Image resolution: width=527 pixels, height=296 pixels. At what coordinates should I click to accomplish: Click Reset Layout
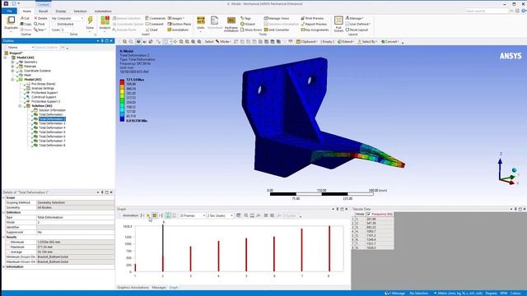click(x=357, y=30)
